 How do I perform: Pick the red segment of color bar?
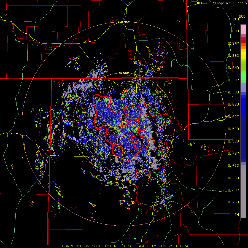[x=243, y=41]
